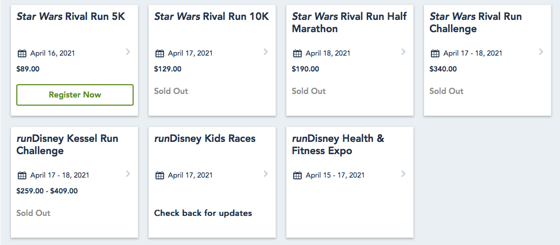Click Sold Out label on 10K card
The height and width of the screenshot is (245, 560).
coord(171,91)
